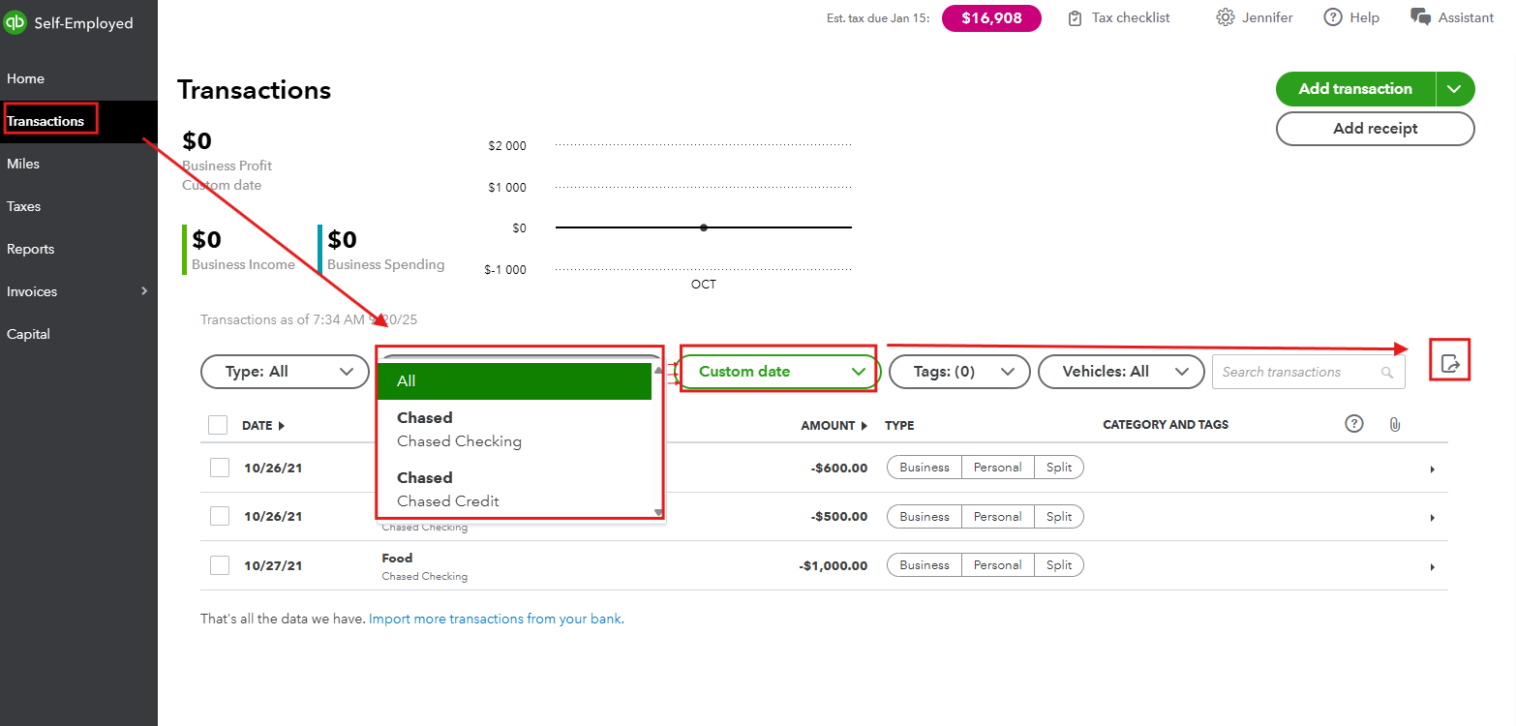Click the Business Spending $0 figure

pyautogui.click(x=342, y=239)
